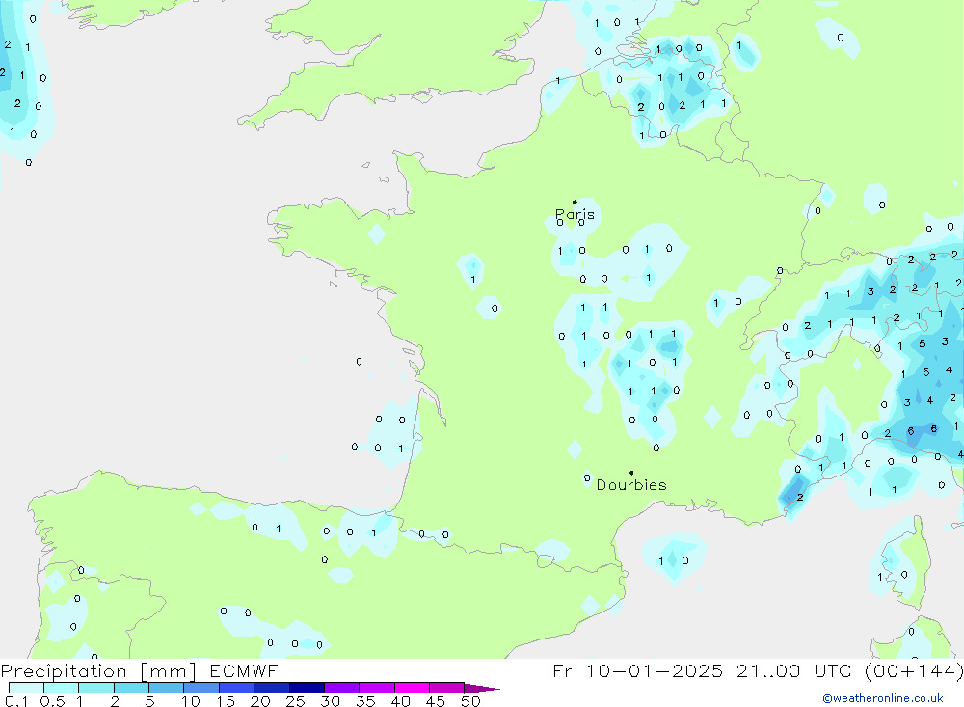This screenshot has height=707, width=964.
Task: Click the ECMWF model label
Action: point(247,671)
